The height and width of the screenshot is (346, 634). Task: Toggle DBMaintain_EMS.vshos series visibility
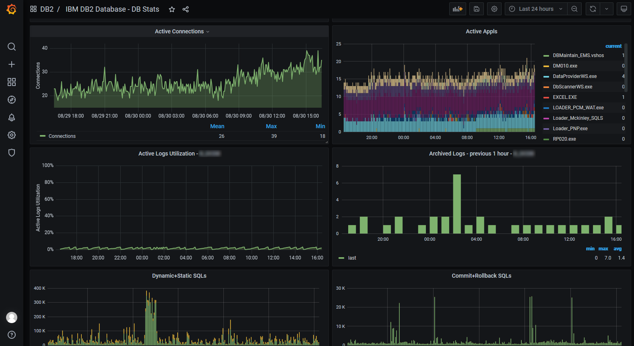pyautogui.click(x=578, y=55)
